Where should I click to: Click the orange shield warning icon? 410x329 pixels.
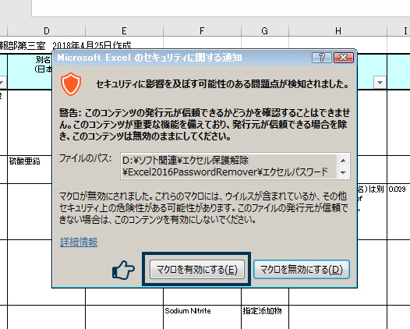pos(71,84)
